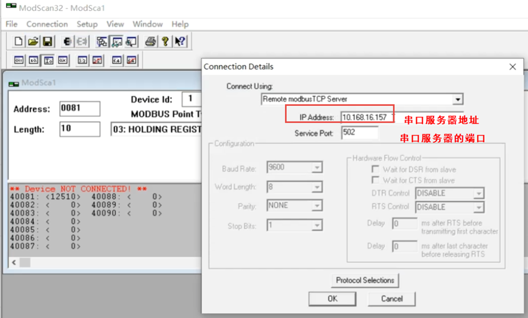Viewport: 528px width, 318px height.
Task: Click register row 40090
Action: (127, 213)
